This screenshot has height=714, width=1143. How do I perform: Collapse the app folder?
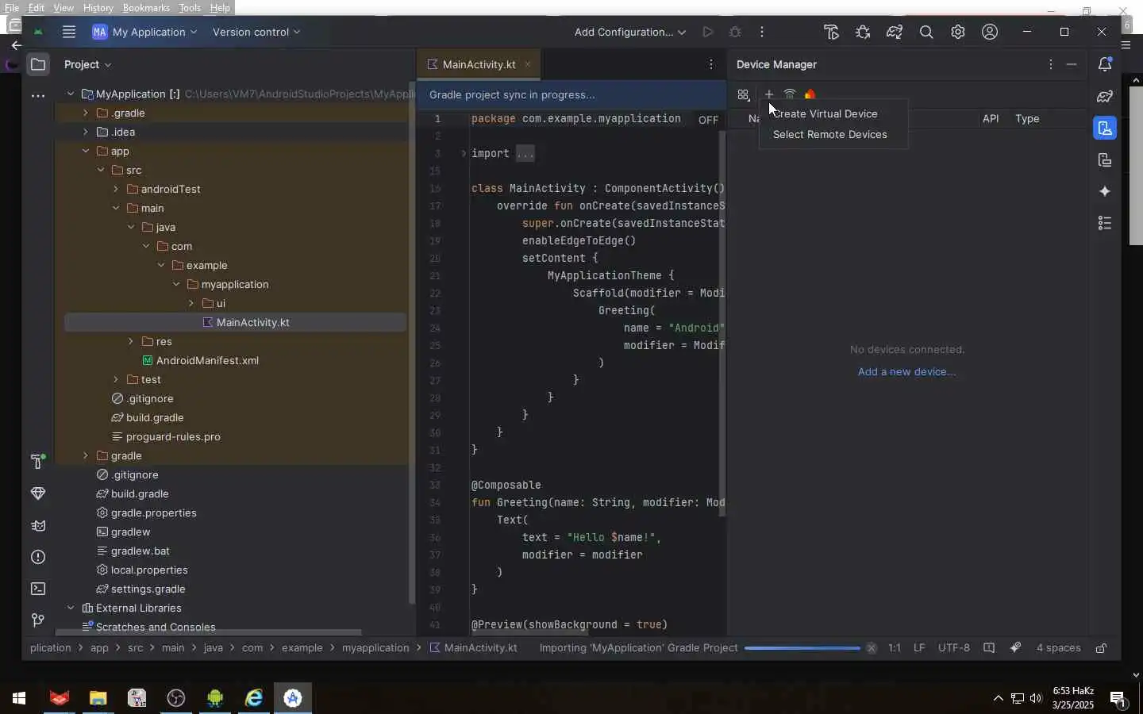click(x=86, y=152)
